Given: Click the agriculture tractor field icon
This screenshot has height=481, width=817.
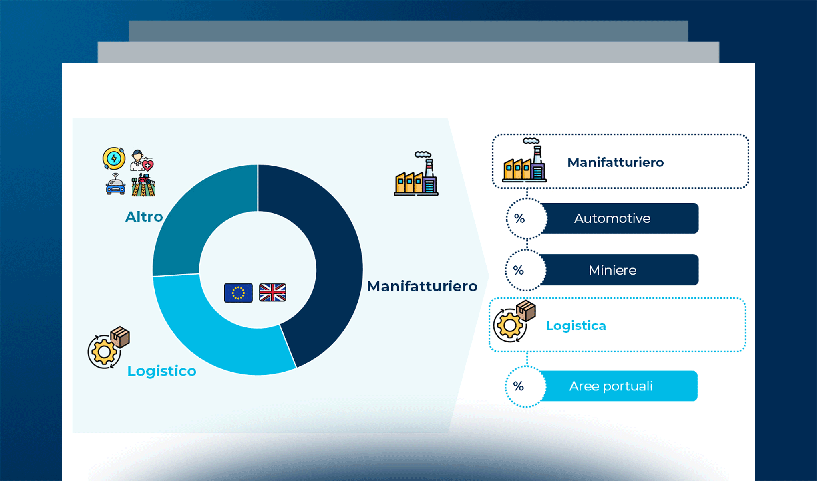Looking at the screenshot, I should point(143,185).
